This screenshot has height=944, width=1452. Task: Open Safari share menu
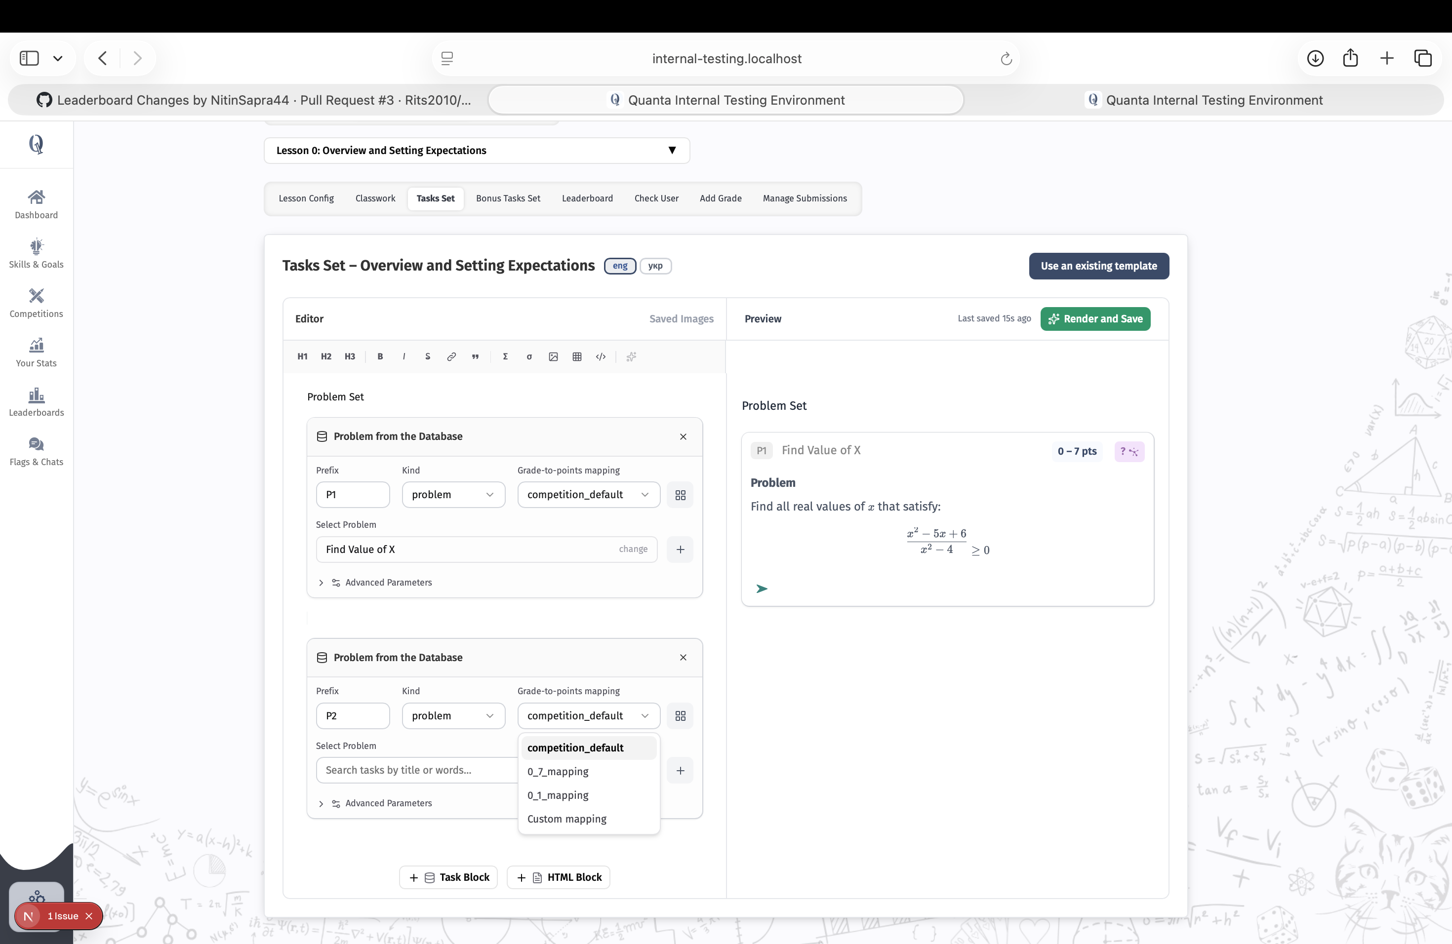pos(1351,58)
